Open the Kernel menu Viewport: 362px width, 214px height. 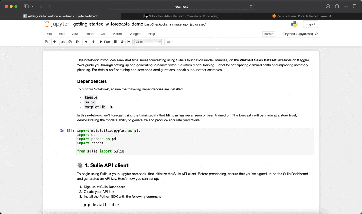(x=118, y=34)
